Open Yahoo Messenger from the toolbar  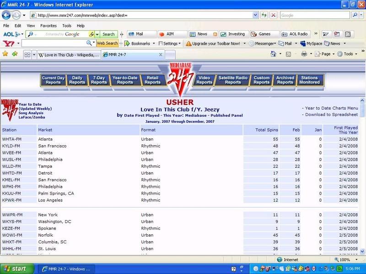[x=263, y=43]
